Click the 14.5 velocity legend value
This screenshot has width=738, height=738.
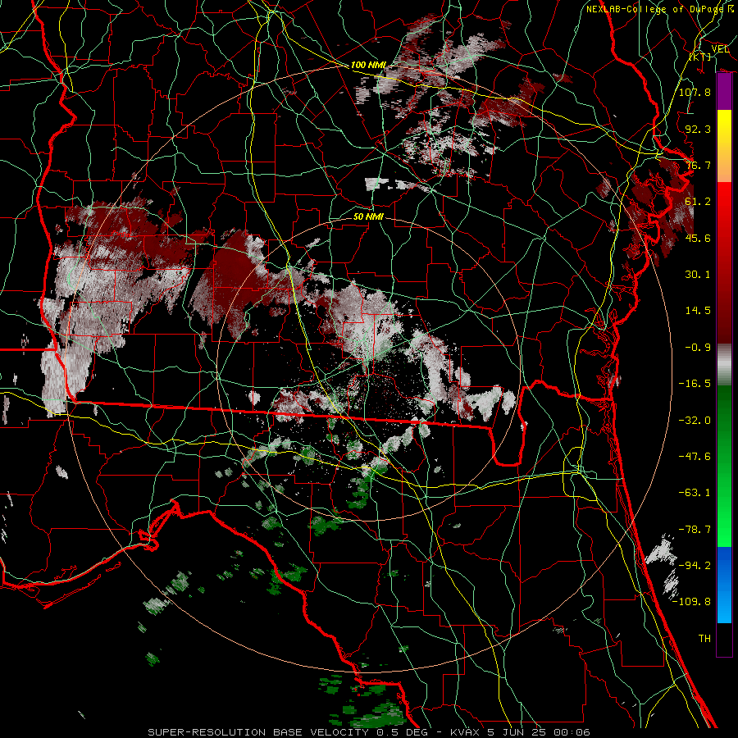click(x=698, y=311)
